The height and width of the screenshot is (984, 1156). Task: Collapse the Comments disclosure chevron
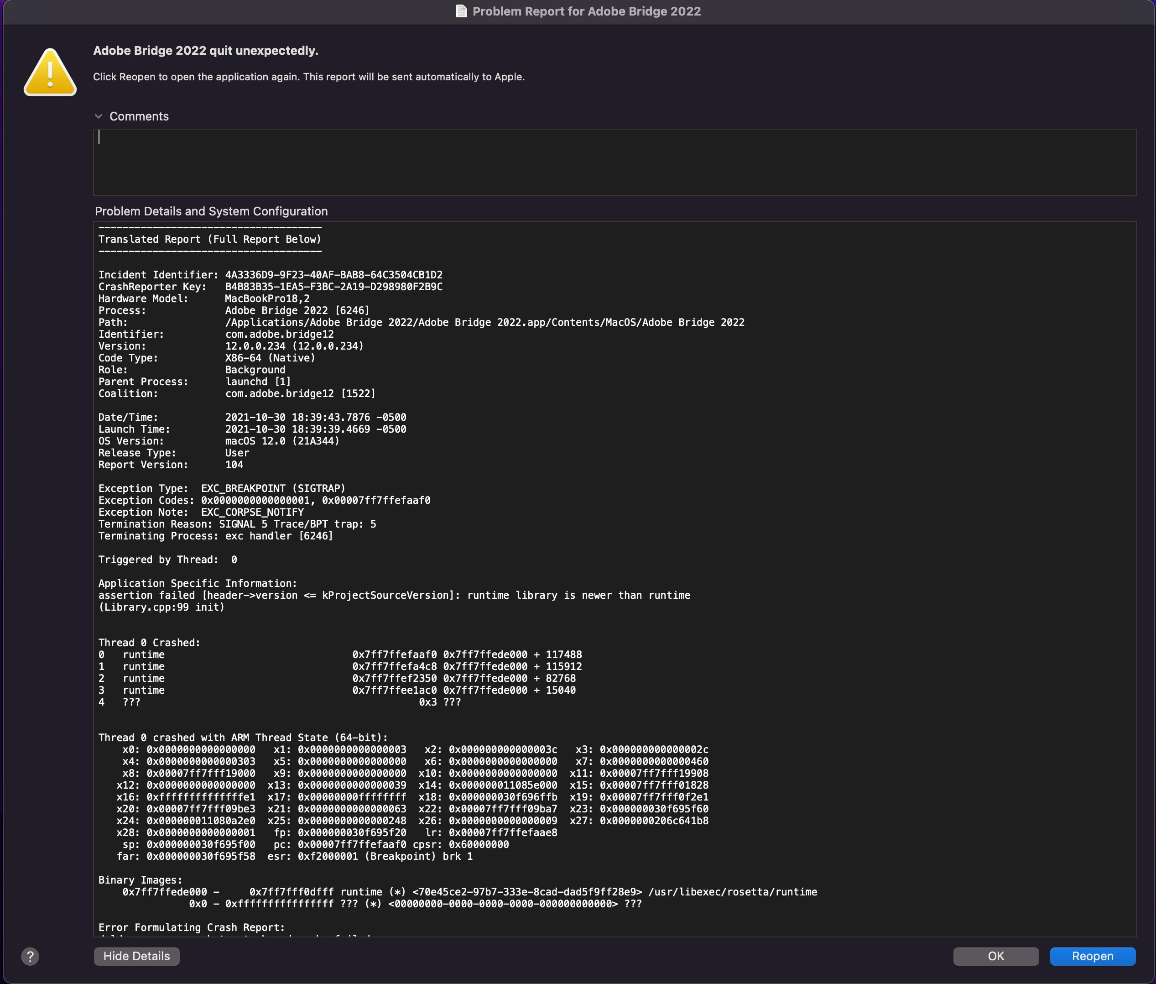(x=99, y=116)
